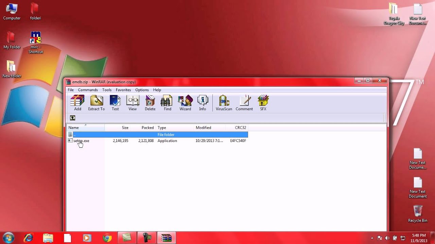
Task: Show archive Info
Action: click(x=203, y=103)
